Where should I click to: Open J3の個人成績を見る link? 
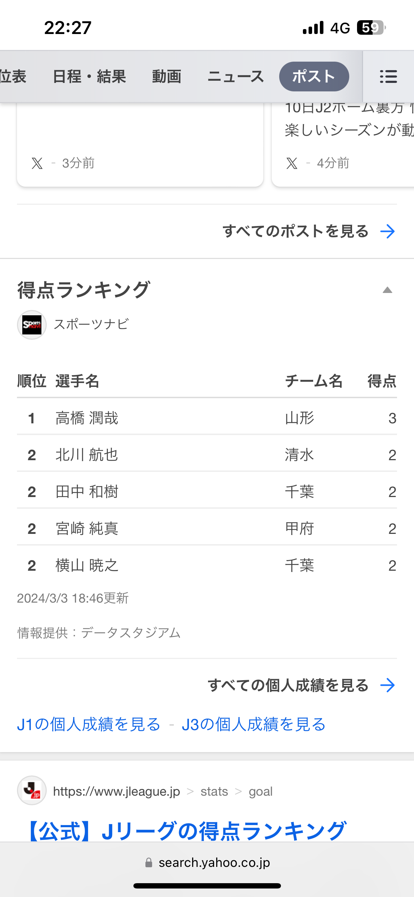pyautogui.click(x=254, y=724)
